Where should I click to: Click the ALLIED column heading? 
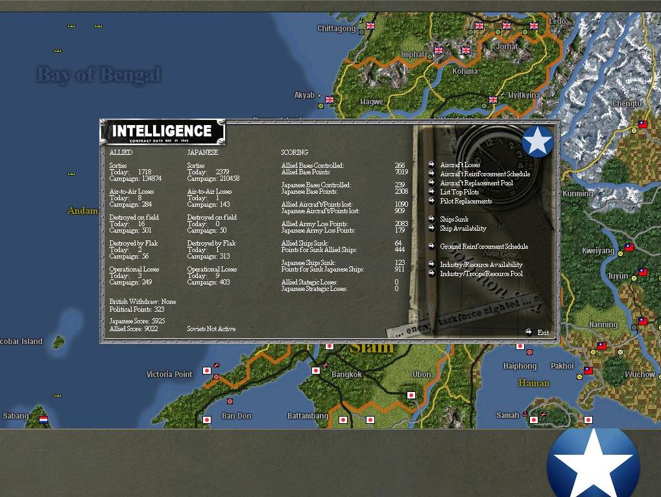(121, 152)
